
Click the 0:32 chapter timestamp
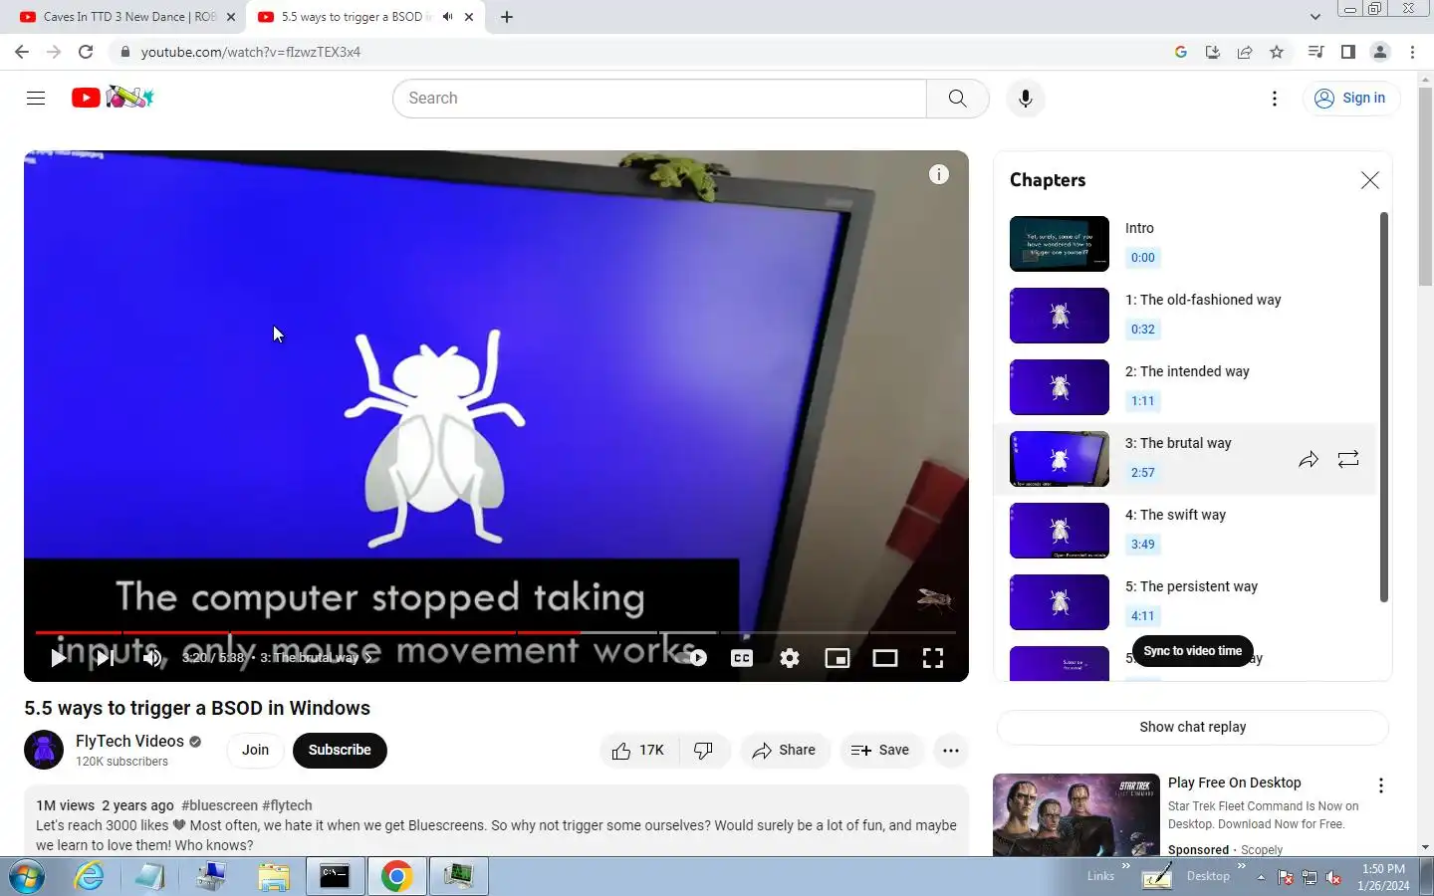coord(1143,330)
